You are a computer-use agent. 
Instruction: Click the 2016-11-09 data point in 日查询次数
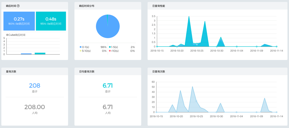[x=257, y=112]
